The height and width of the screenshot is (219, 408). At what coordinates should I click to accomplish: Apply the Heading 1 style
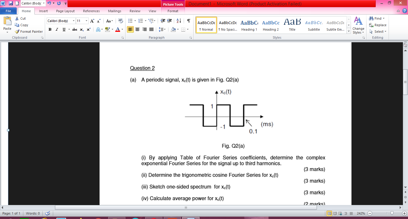pos(249,25)
